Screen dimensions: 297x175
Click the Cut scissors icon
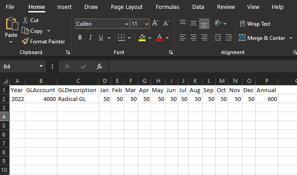point(25,20)
